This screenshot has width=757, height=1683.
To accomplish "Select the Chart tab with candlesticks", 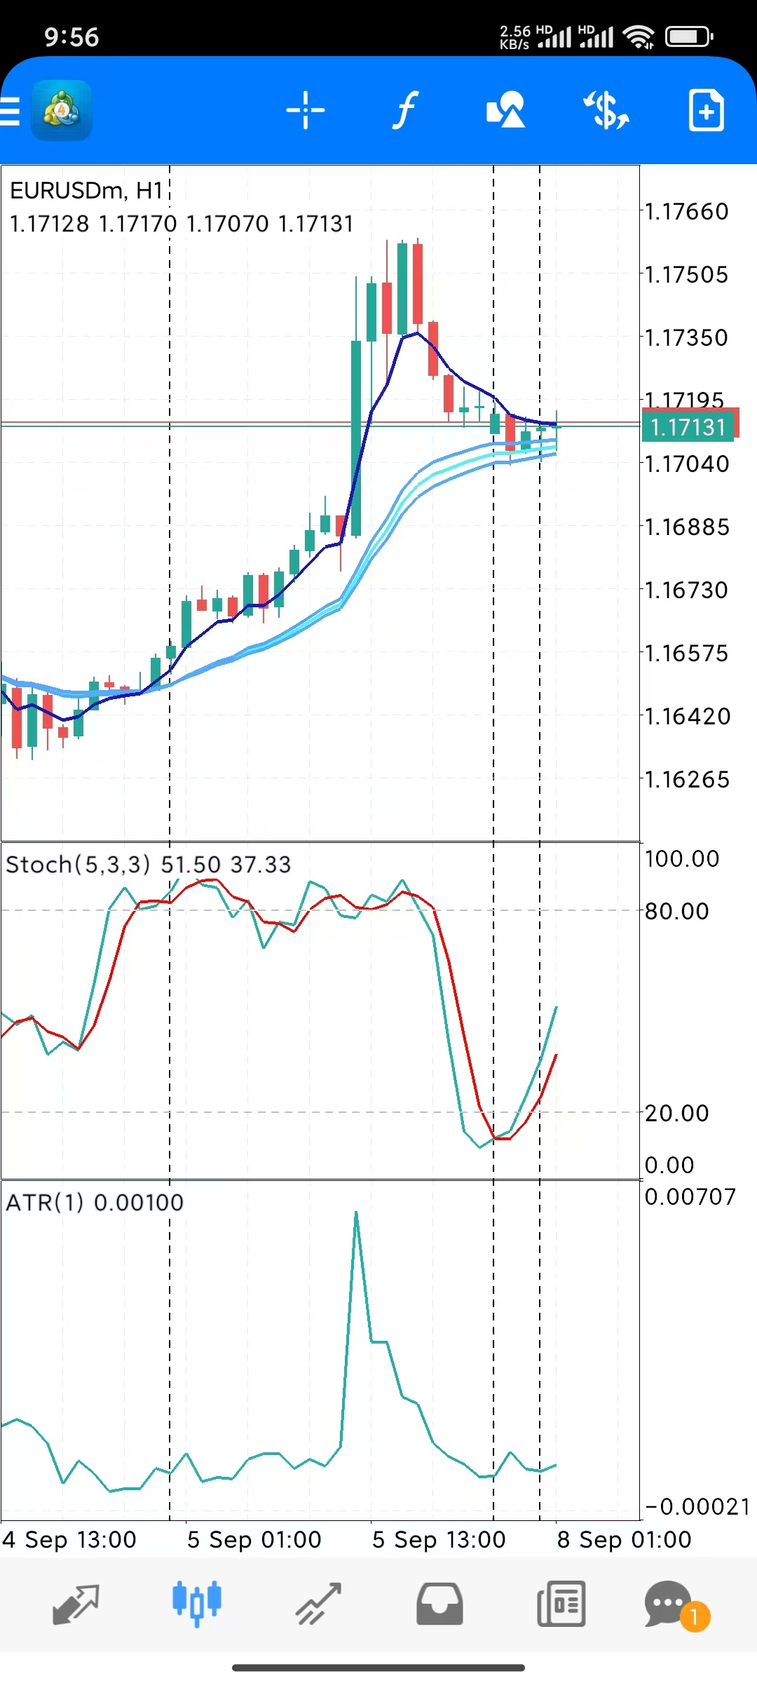I will click(x=197, y=1604).
